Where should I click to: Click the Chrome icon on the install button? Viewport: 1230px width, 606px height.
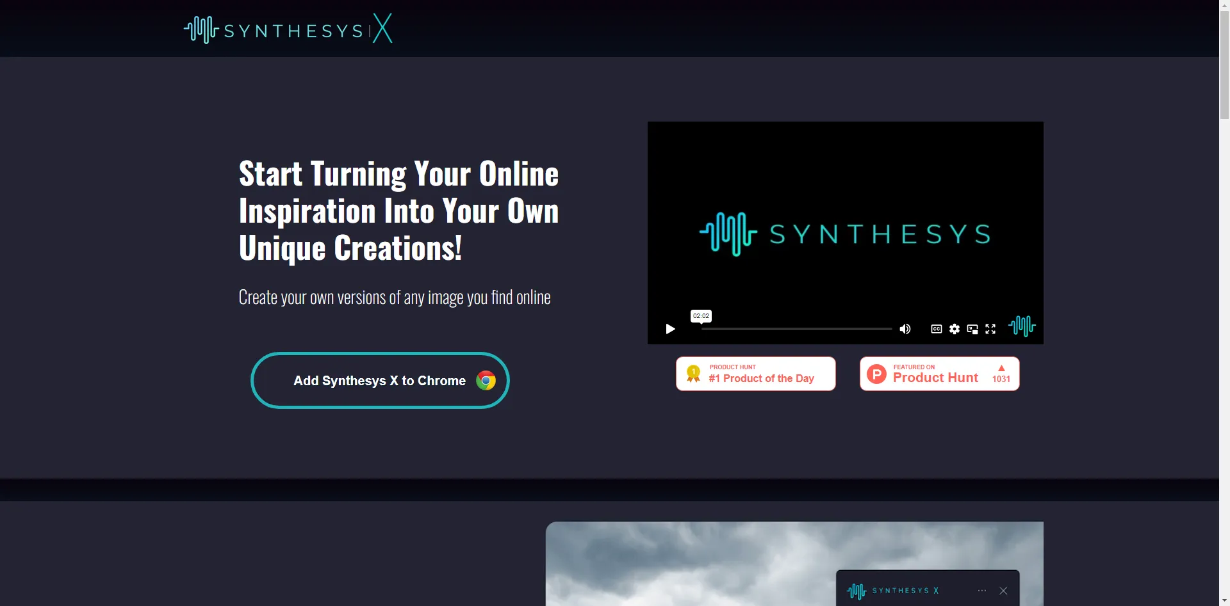[x=486, y=380]
